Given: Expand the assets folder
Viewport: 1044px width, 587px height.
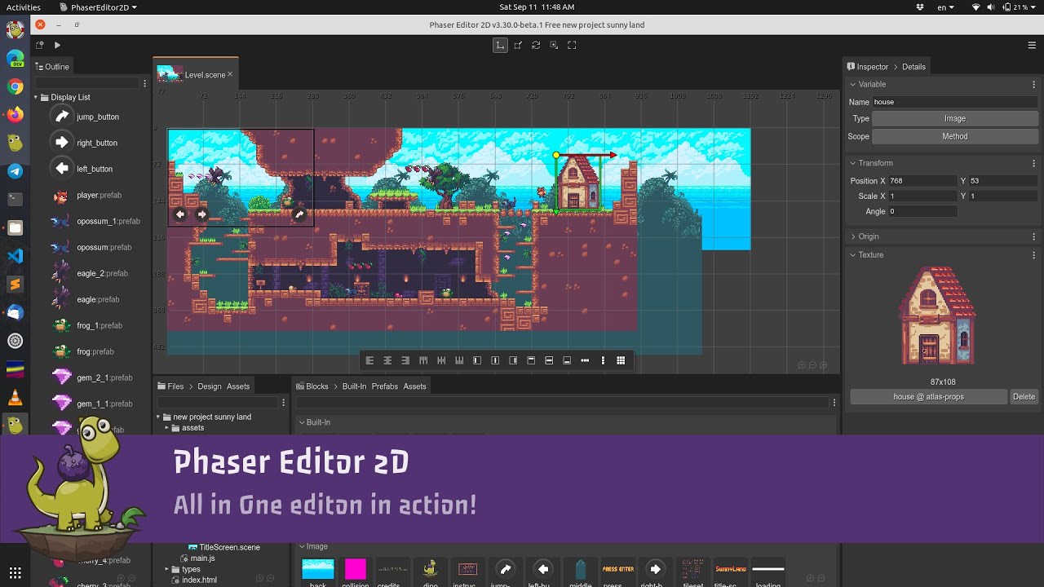Looking at the screenshot, I should (x=167, y=428).
